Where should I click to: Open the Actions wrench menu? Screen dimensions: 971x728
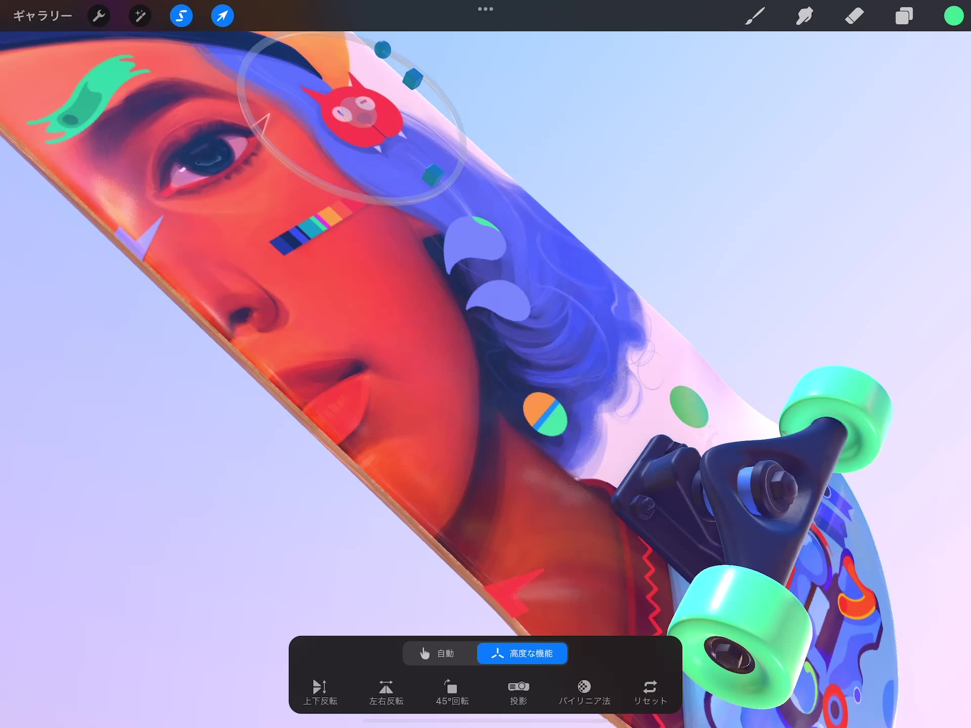(99, 16)
